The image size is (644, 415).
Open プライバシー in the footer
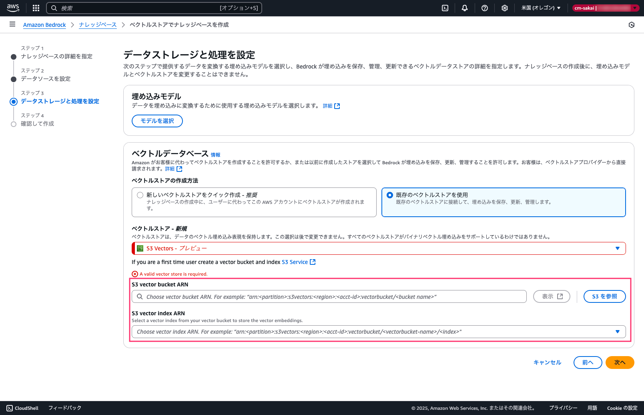[563, 408]
